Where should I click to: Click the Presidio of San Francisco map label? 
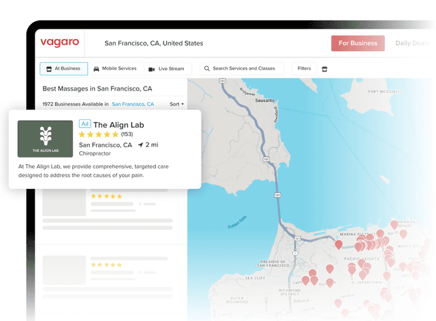[272, 264]
